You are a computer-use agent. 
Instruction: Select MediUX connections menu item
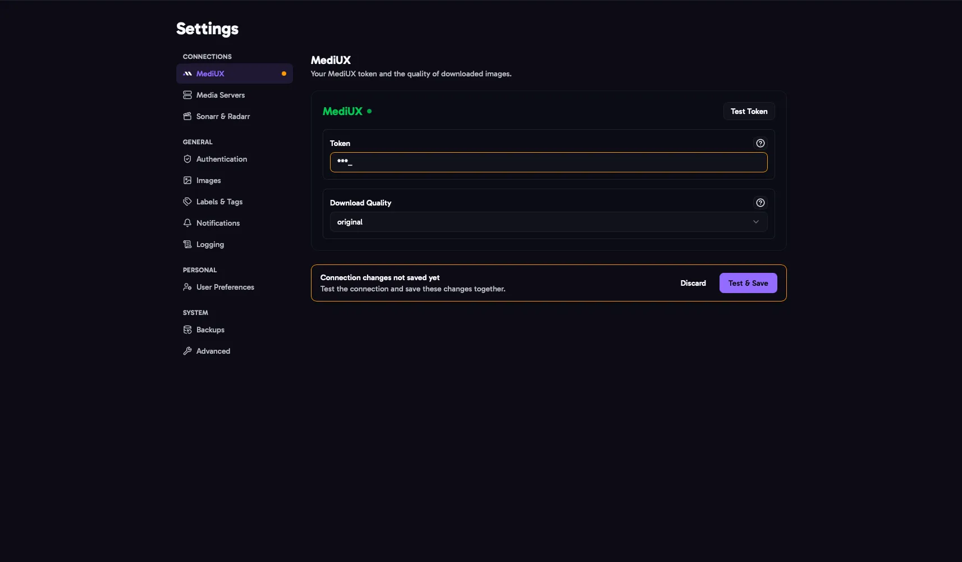[x=235, y=74]
